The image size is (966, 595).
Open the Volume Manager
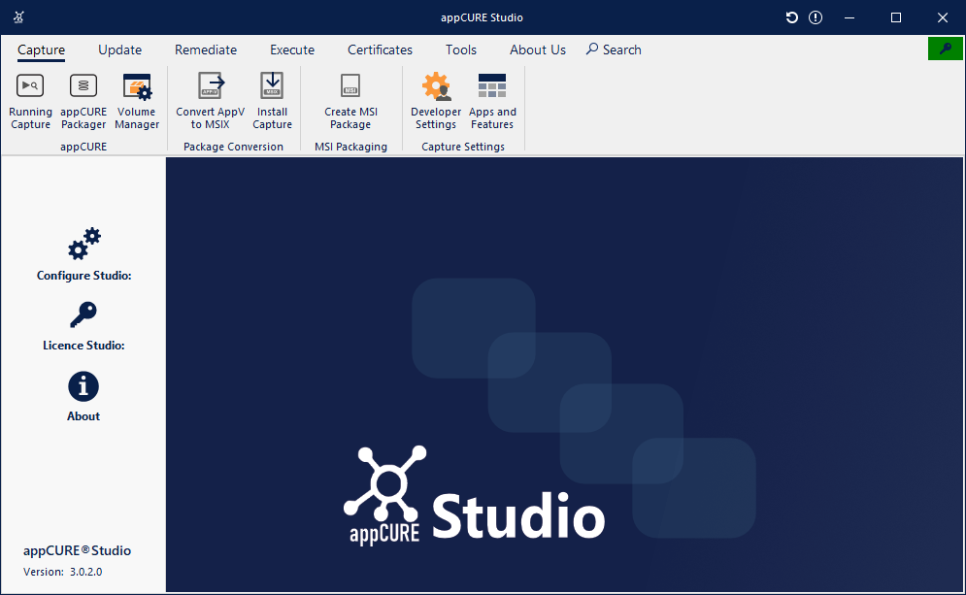pyautogui.click(x=137, y=102)
